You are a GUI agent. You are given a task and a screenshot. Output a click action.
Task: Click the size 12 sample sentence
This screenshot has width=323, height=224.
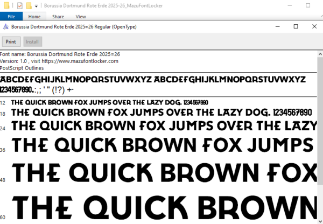110,102
